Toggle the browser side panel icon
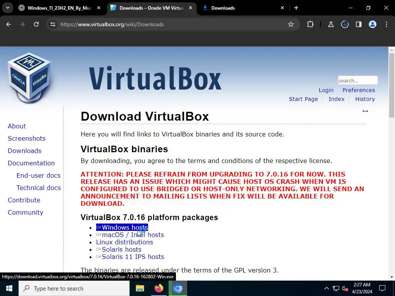This screenshot has height=296, width=395. (359, 24)
